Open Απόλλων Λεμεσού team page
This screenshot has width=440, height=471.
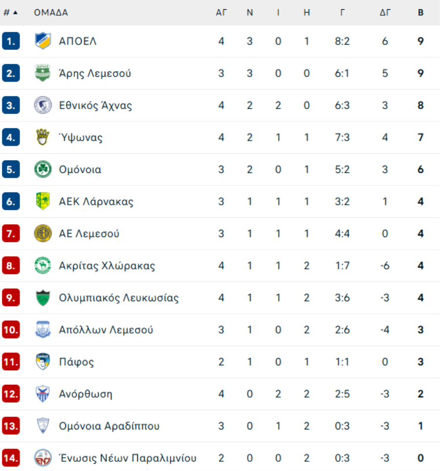pos(106,330)
